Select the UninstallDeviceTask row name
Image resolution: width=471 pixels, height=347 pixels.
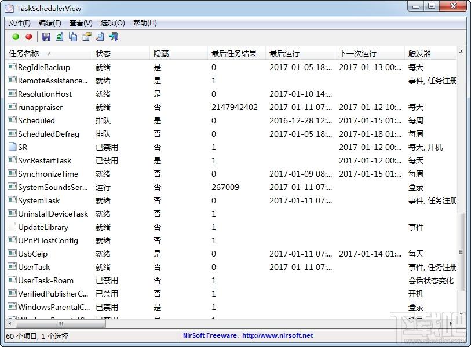point(53,214)
